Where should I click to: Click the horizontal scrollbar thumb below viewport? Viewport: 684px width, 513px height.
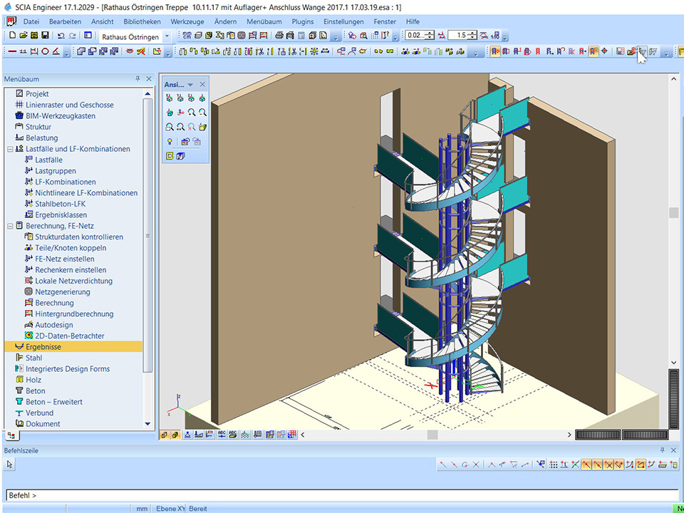tap(432, 435)
